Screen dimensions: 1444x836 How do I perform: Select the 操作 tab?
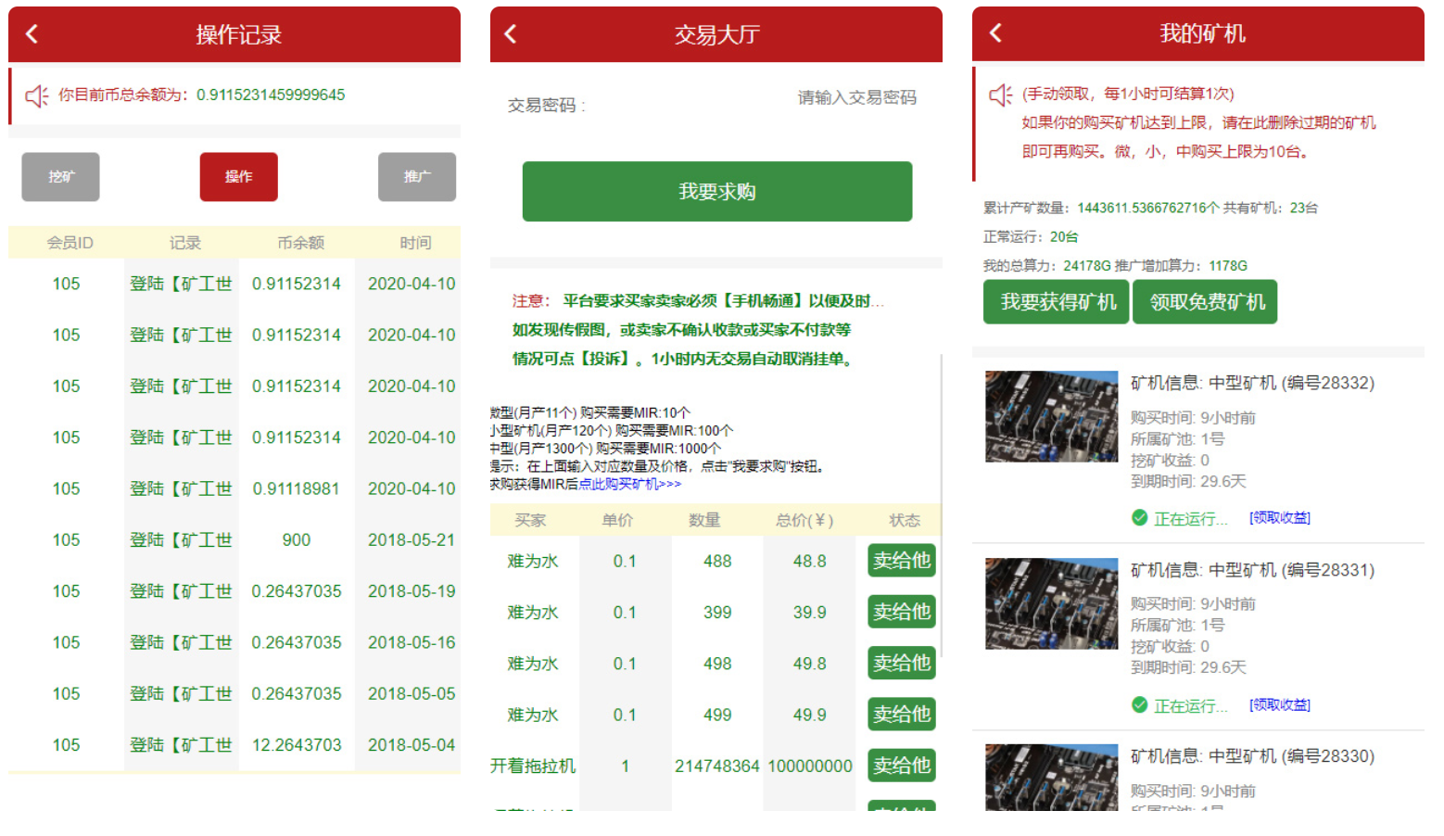(238, 176)
